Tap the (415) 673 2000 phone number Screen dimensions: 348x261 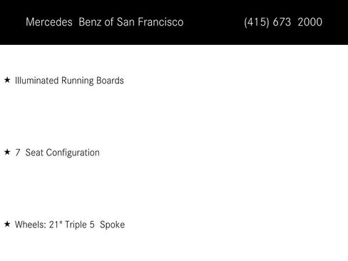[283, 22]
